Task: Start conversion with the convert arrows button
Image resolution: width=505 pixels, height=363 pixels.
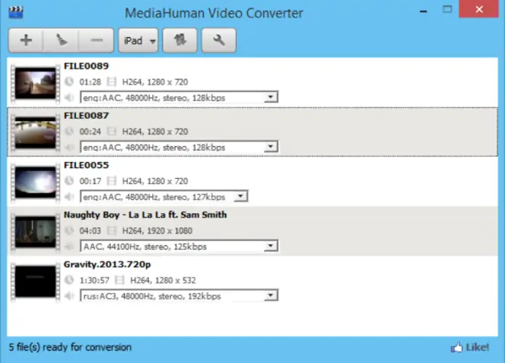Action: pyautogui.click(x=180, y=40)
